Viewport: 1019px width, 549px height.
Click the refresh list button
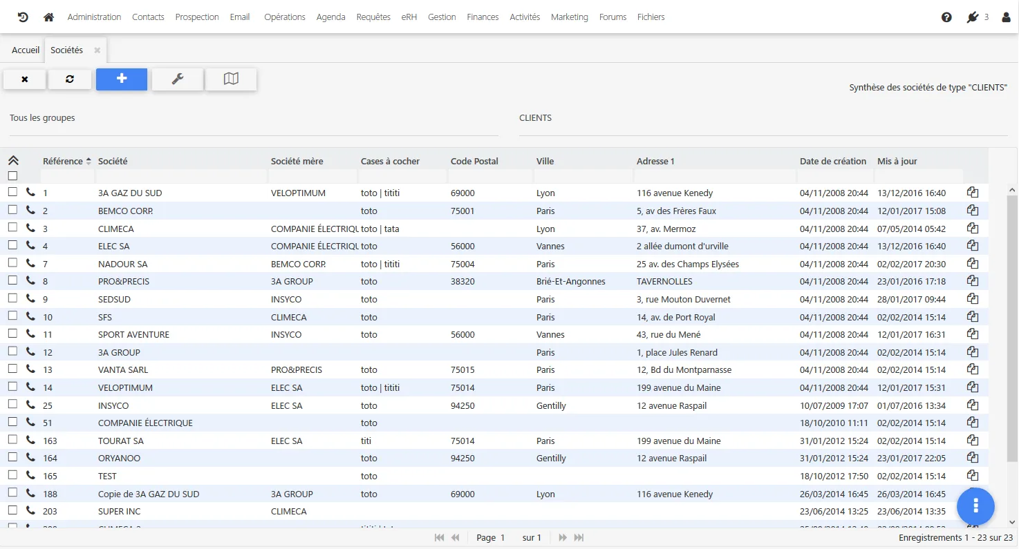click(x=70, y=79)
